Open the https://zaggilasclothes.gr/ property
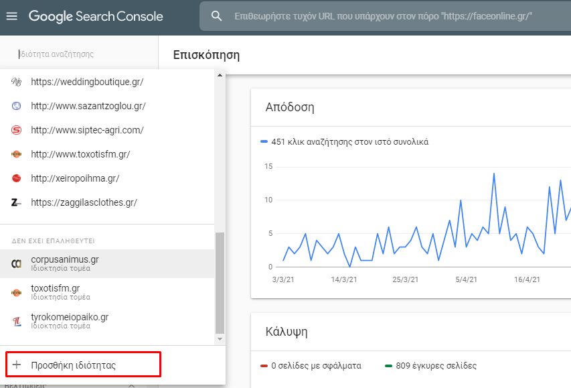 [107, 202]
